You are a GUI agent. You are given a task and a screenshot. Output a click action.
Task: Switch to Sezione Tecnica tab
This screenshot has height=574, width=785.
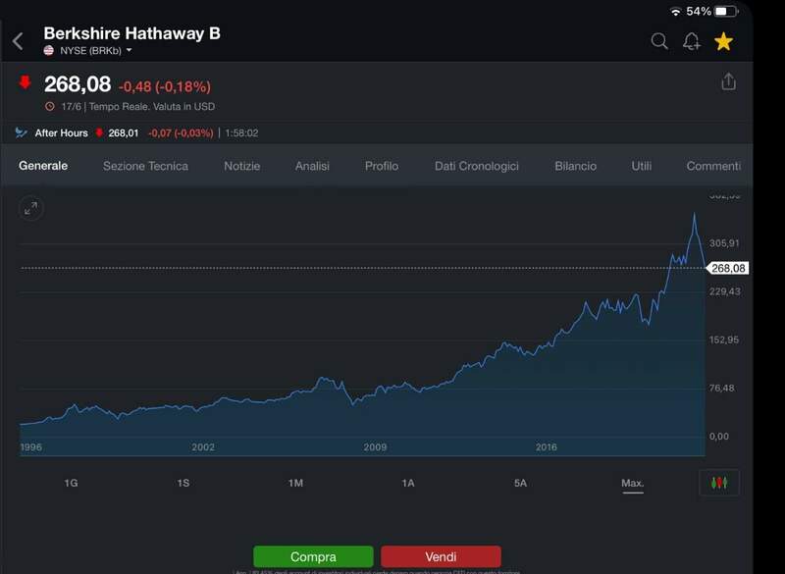tap(145, 166)
